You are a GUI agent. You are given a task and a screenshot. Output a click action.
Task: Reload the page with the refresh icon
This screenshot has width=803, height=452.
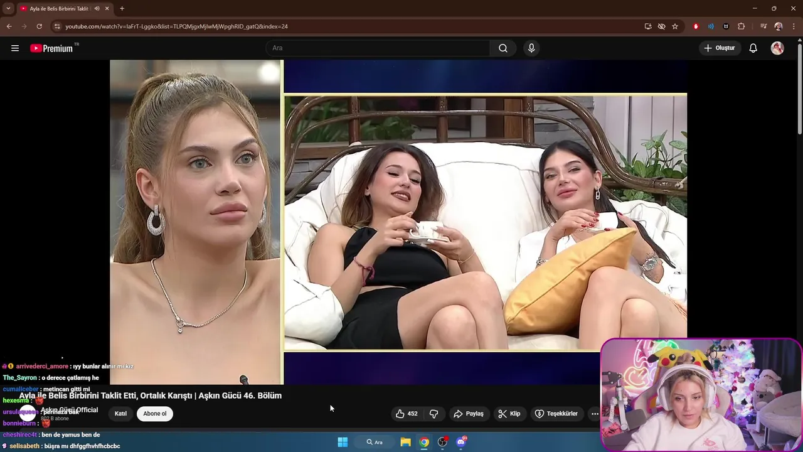click(39, 26)
